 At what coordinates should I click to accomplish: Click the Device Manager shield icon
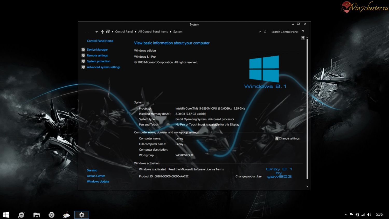click(x=83, y=50)
